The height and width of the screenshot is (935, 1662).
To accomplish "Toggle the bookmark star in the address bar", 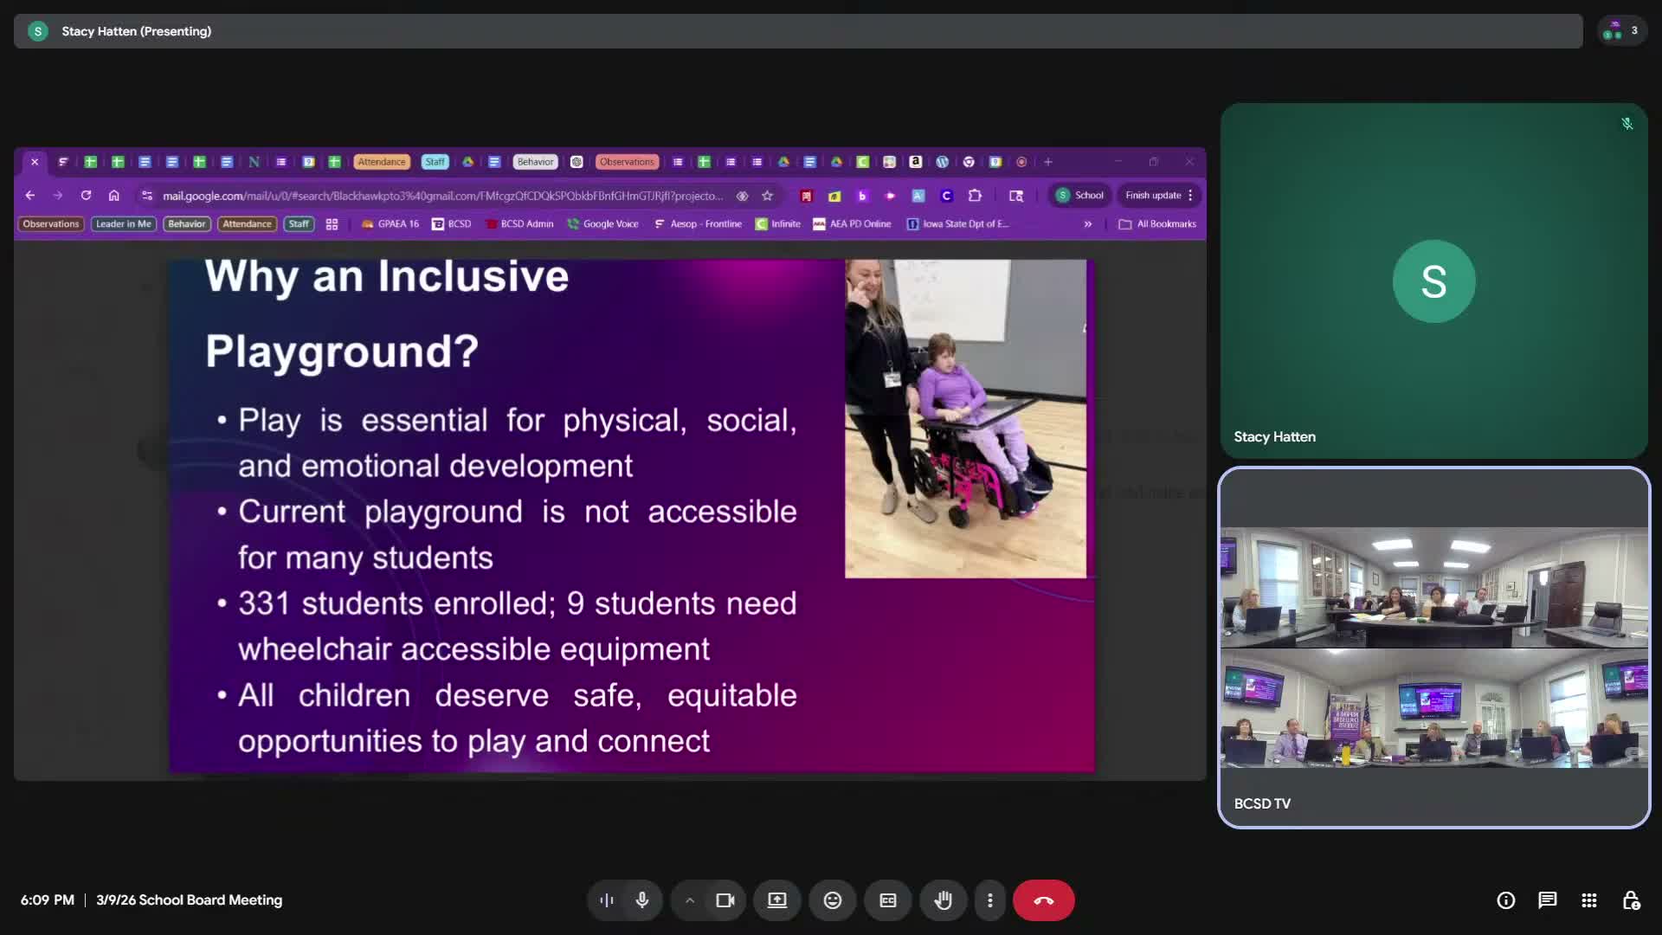I will point(768,196).
